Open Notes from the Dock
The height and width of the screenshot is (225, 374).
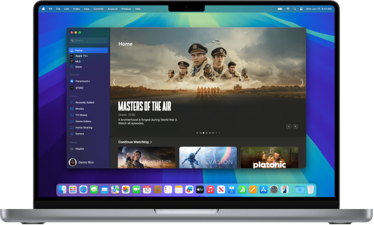179,189
